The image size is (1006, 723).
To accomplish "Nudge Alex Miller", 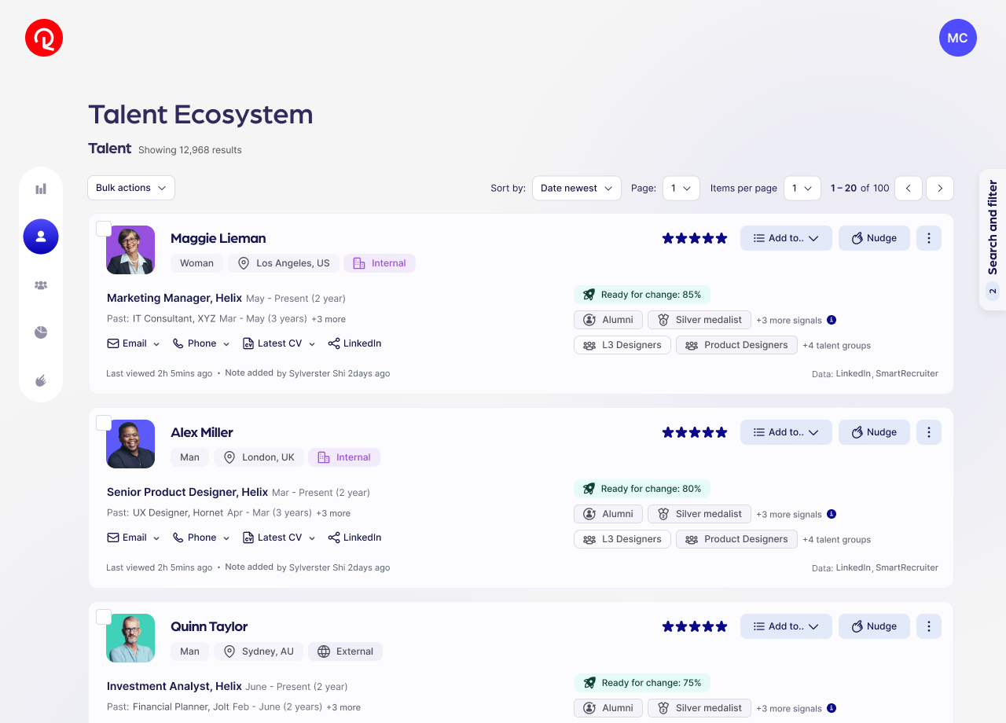I will coord(873,432).
